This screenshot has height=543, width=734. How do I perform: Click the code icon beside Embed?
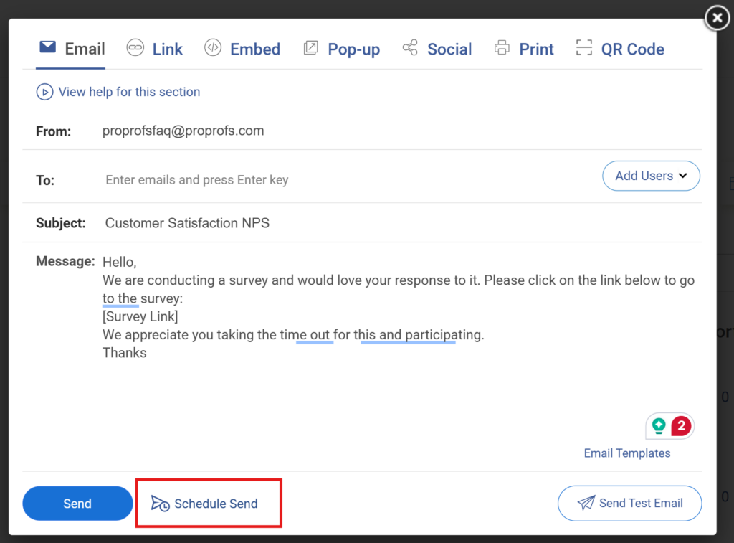pyautogui.click(x=211, y=48)
